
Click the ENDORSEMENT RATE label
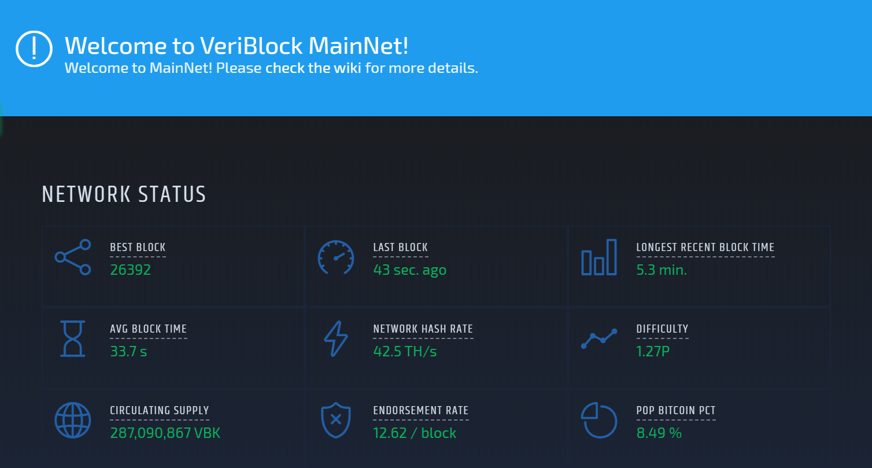point(421,411)
